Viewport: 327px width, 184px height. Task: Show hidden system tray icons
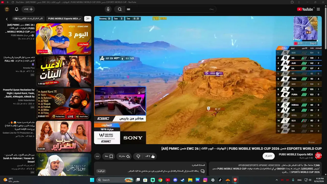pos(277,180)
